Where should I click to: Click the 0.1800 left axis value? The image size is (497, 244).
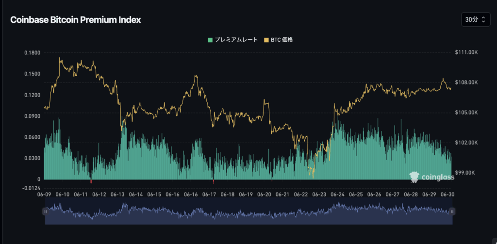[x=33, y=52]
